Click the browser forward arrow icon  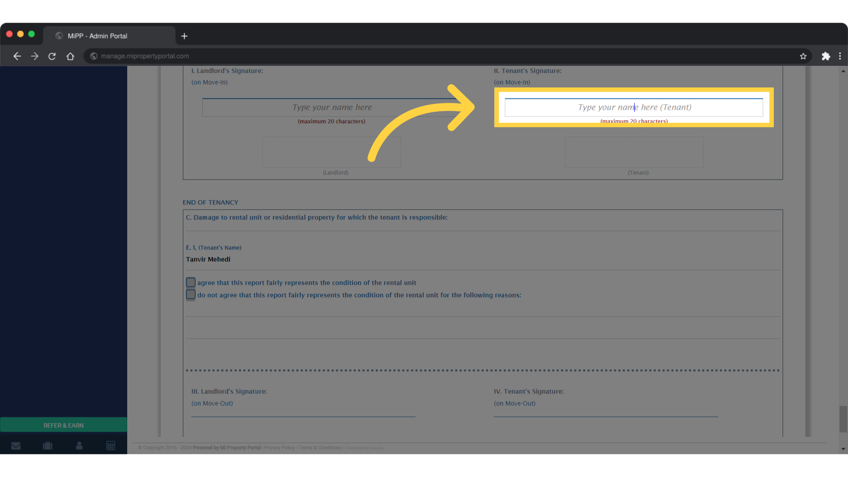34,56
